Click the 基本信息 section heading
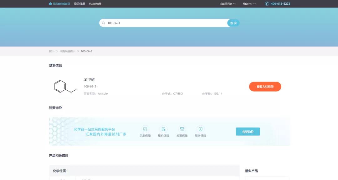 [55, 66]
